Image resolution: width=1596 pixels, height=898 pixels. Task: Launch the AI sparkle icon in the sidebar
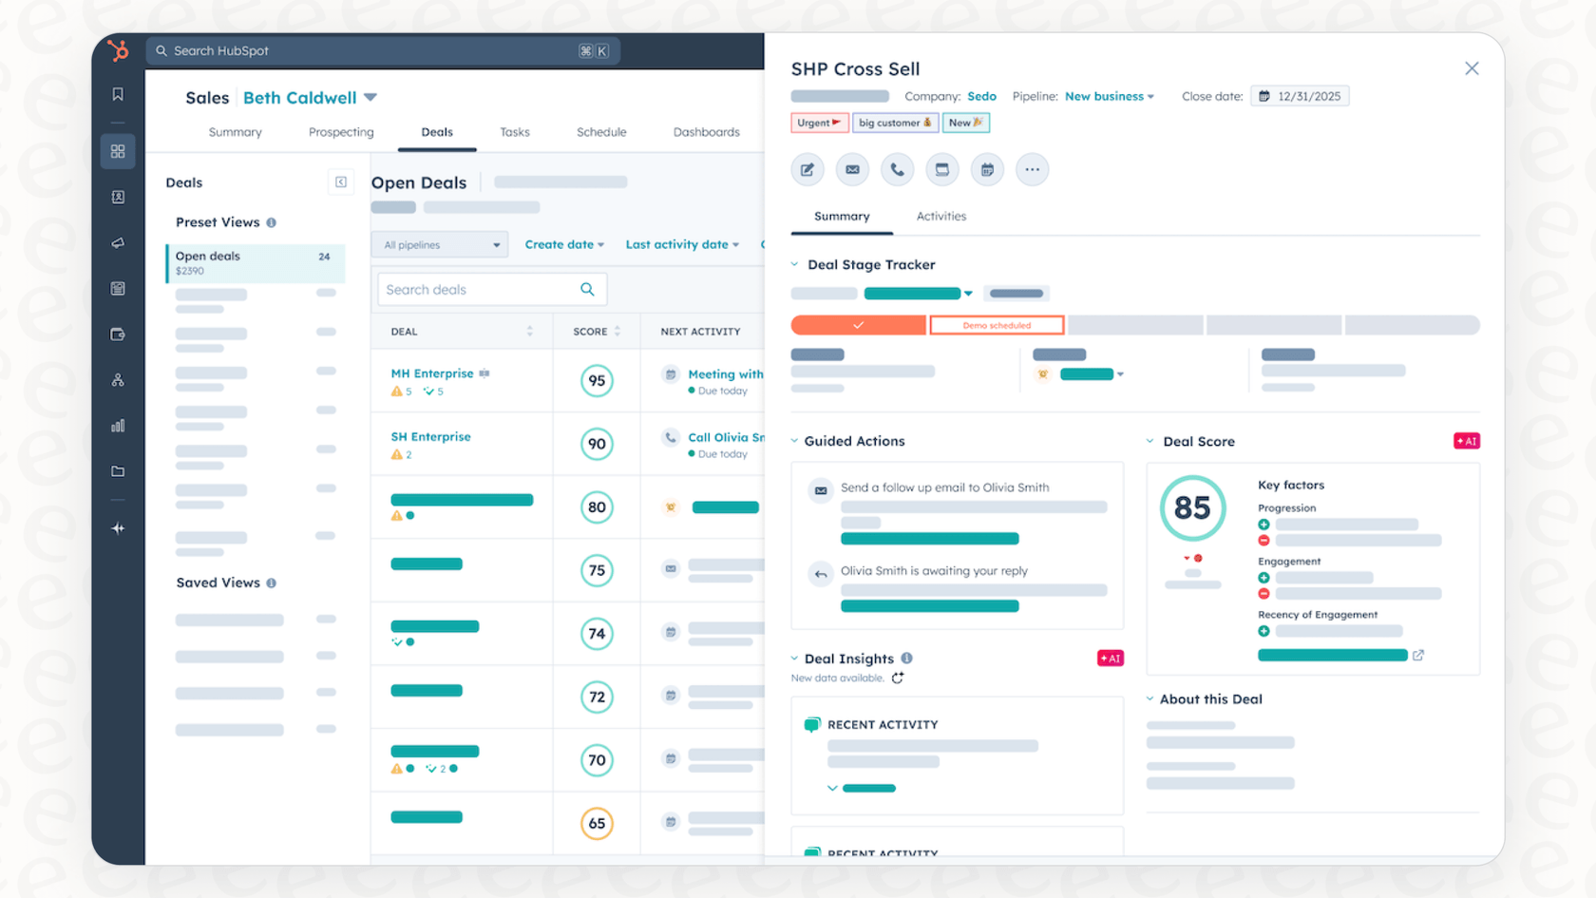[x=118, y=528]
